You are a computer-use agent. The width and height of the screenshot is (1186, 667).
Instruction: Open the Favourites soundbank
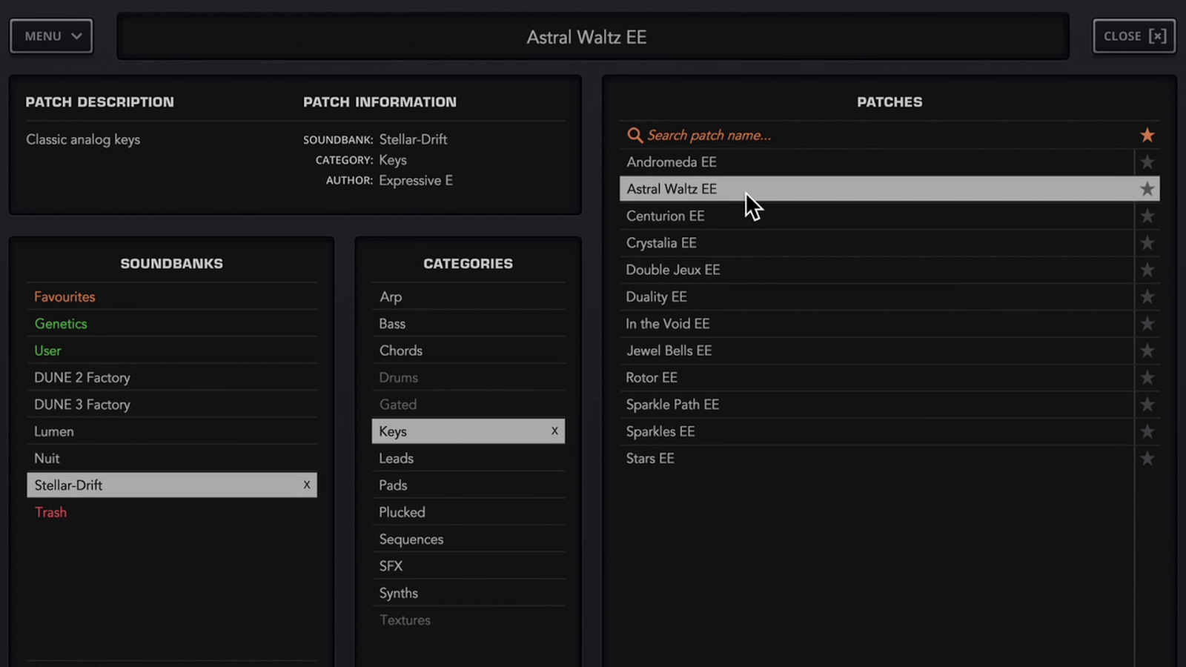[x=64, y=297]
